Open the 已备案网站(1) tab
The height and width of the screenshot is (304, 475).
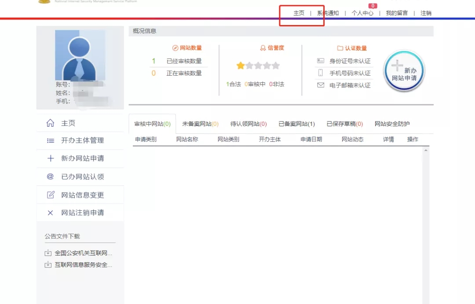pyautogui.click(x=296, y=124)
